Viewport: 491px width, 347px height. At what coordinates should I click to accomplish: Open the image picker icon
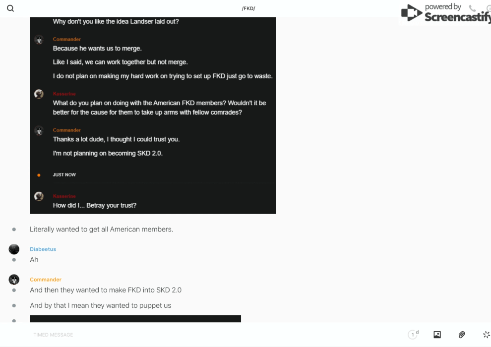coord(437,335)
